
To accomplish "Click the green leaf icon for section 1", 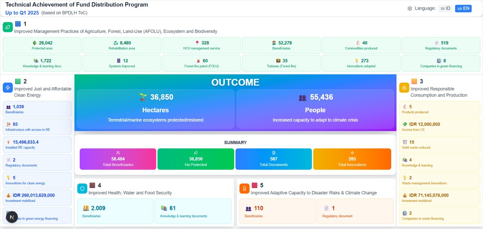I will pyautogui.click(x=8, y=27).
